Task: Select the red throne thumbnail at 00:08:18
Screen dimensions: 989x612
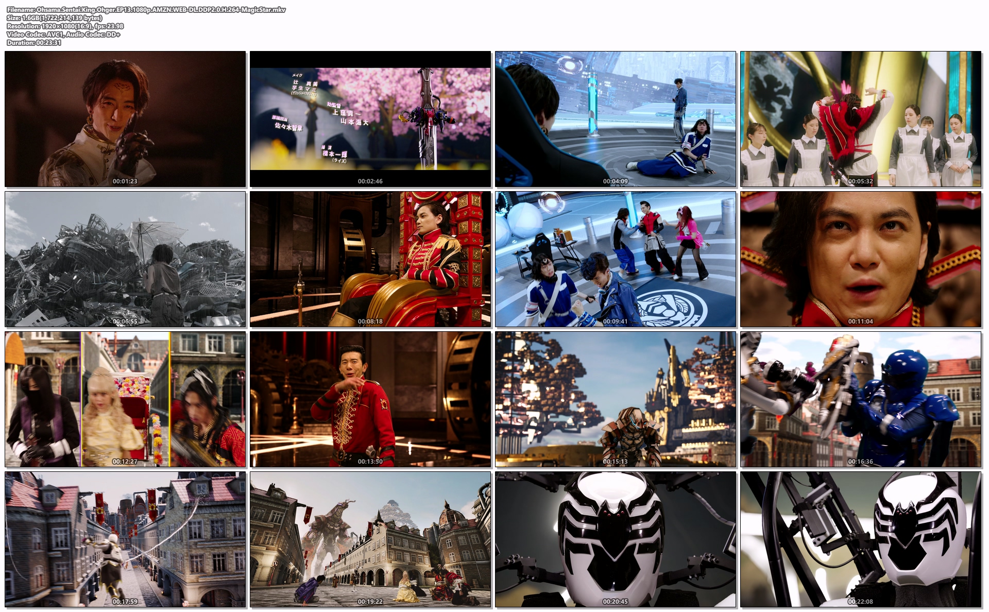Action: click(x=370, y=259)
